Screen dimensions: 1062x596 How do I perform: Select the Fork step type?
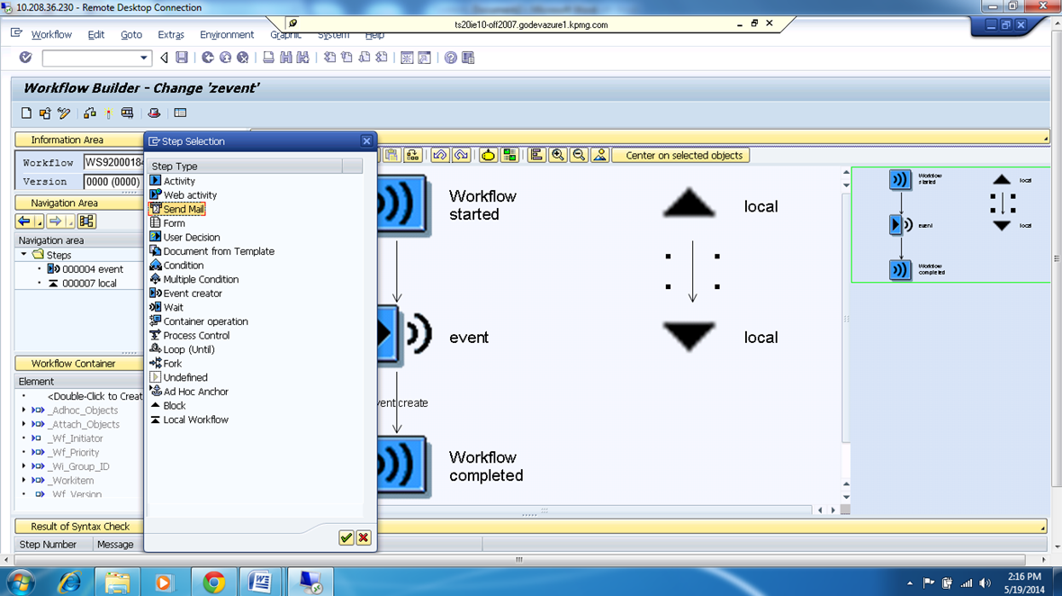pyautogui.click(x=171, y=363)
